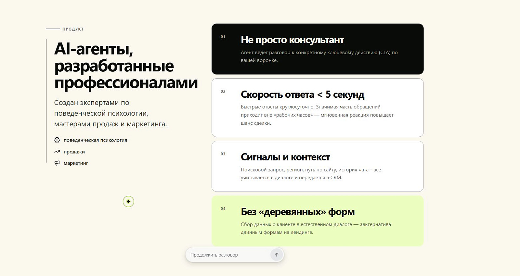Click the brain icon beside поведенческая психология
The height and width of the screenshot is (276, 520).
(x=57, y=140)
